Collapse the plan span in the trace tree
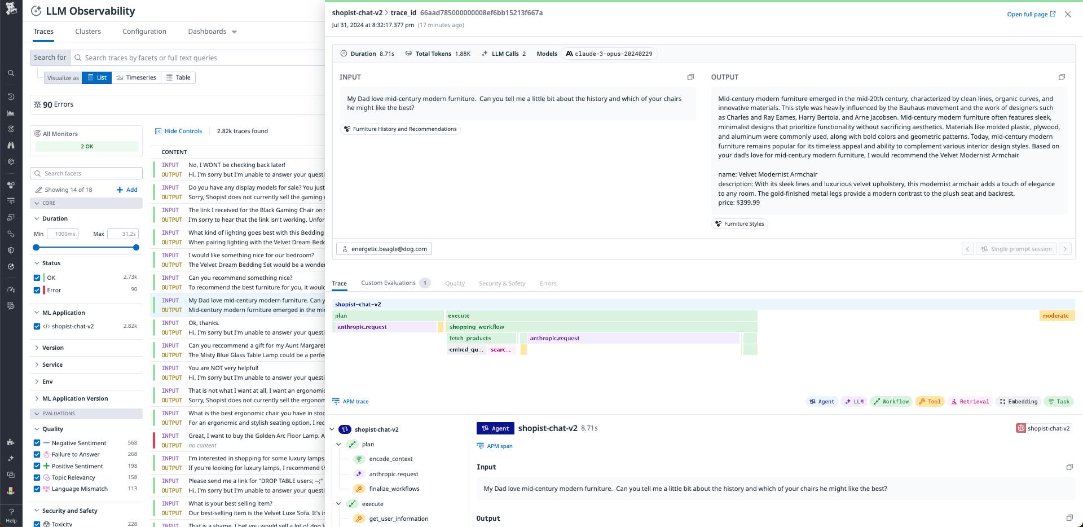The width and height of the screenshot is (1083, 527). [x=339, y=444]
